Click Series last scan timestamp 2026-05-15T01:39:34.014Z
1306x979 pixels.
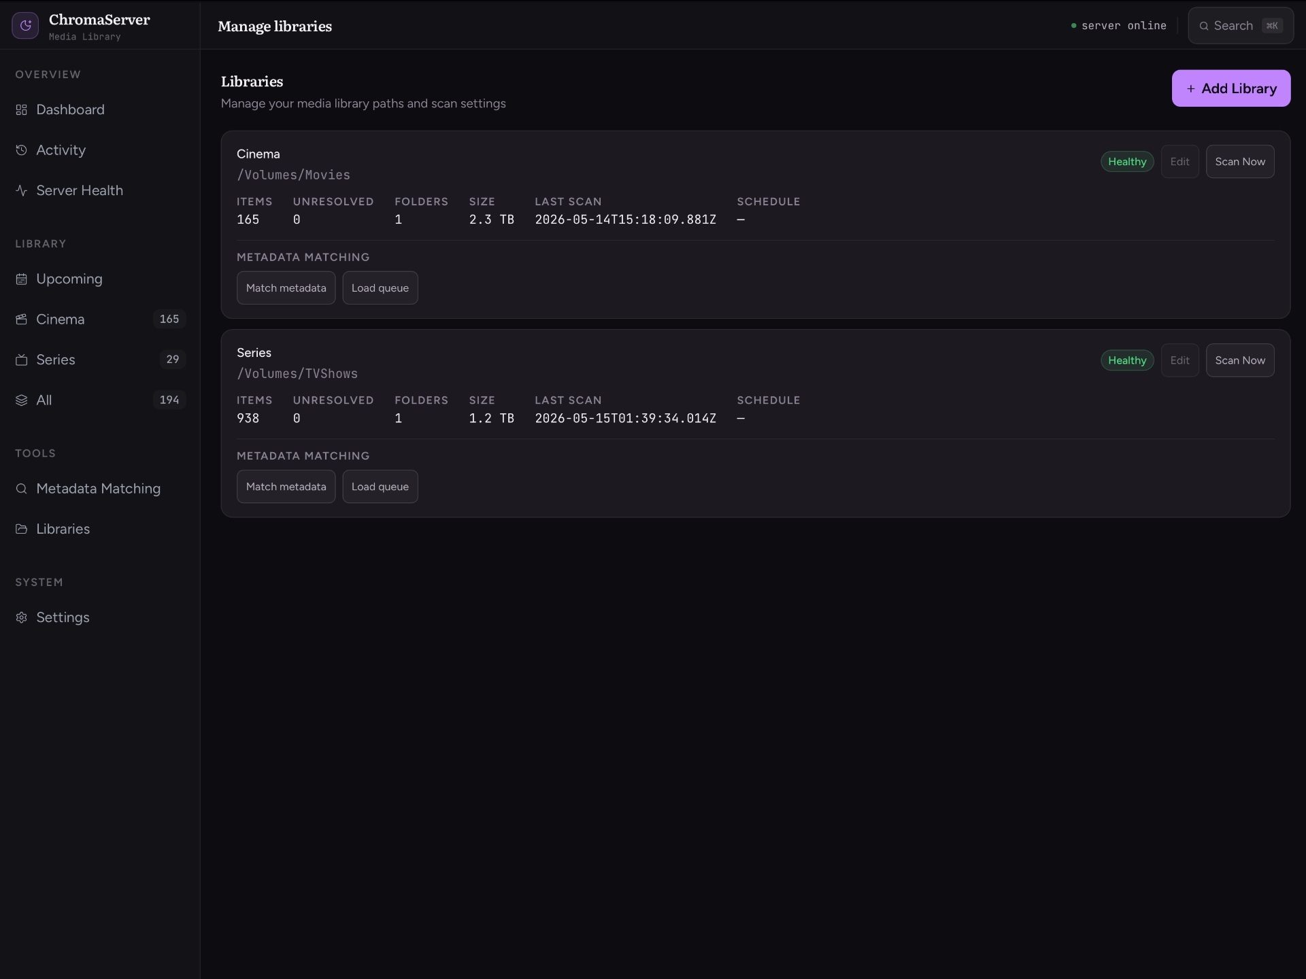click(x=625, y=418)
